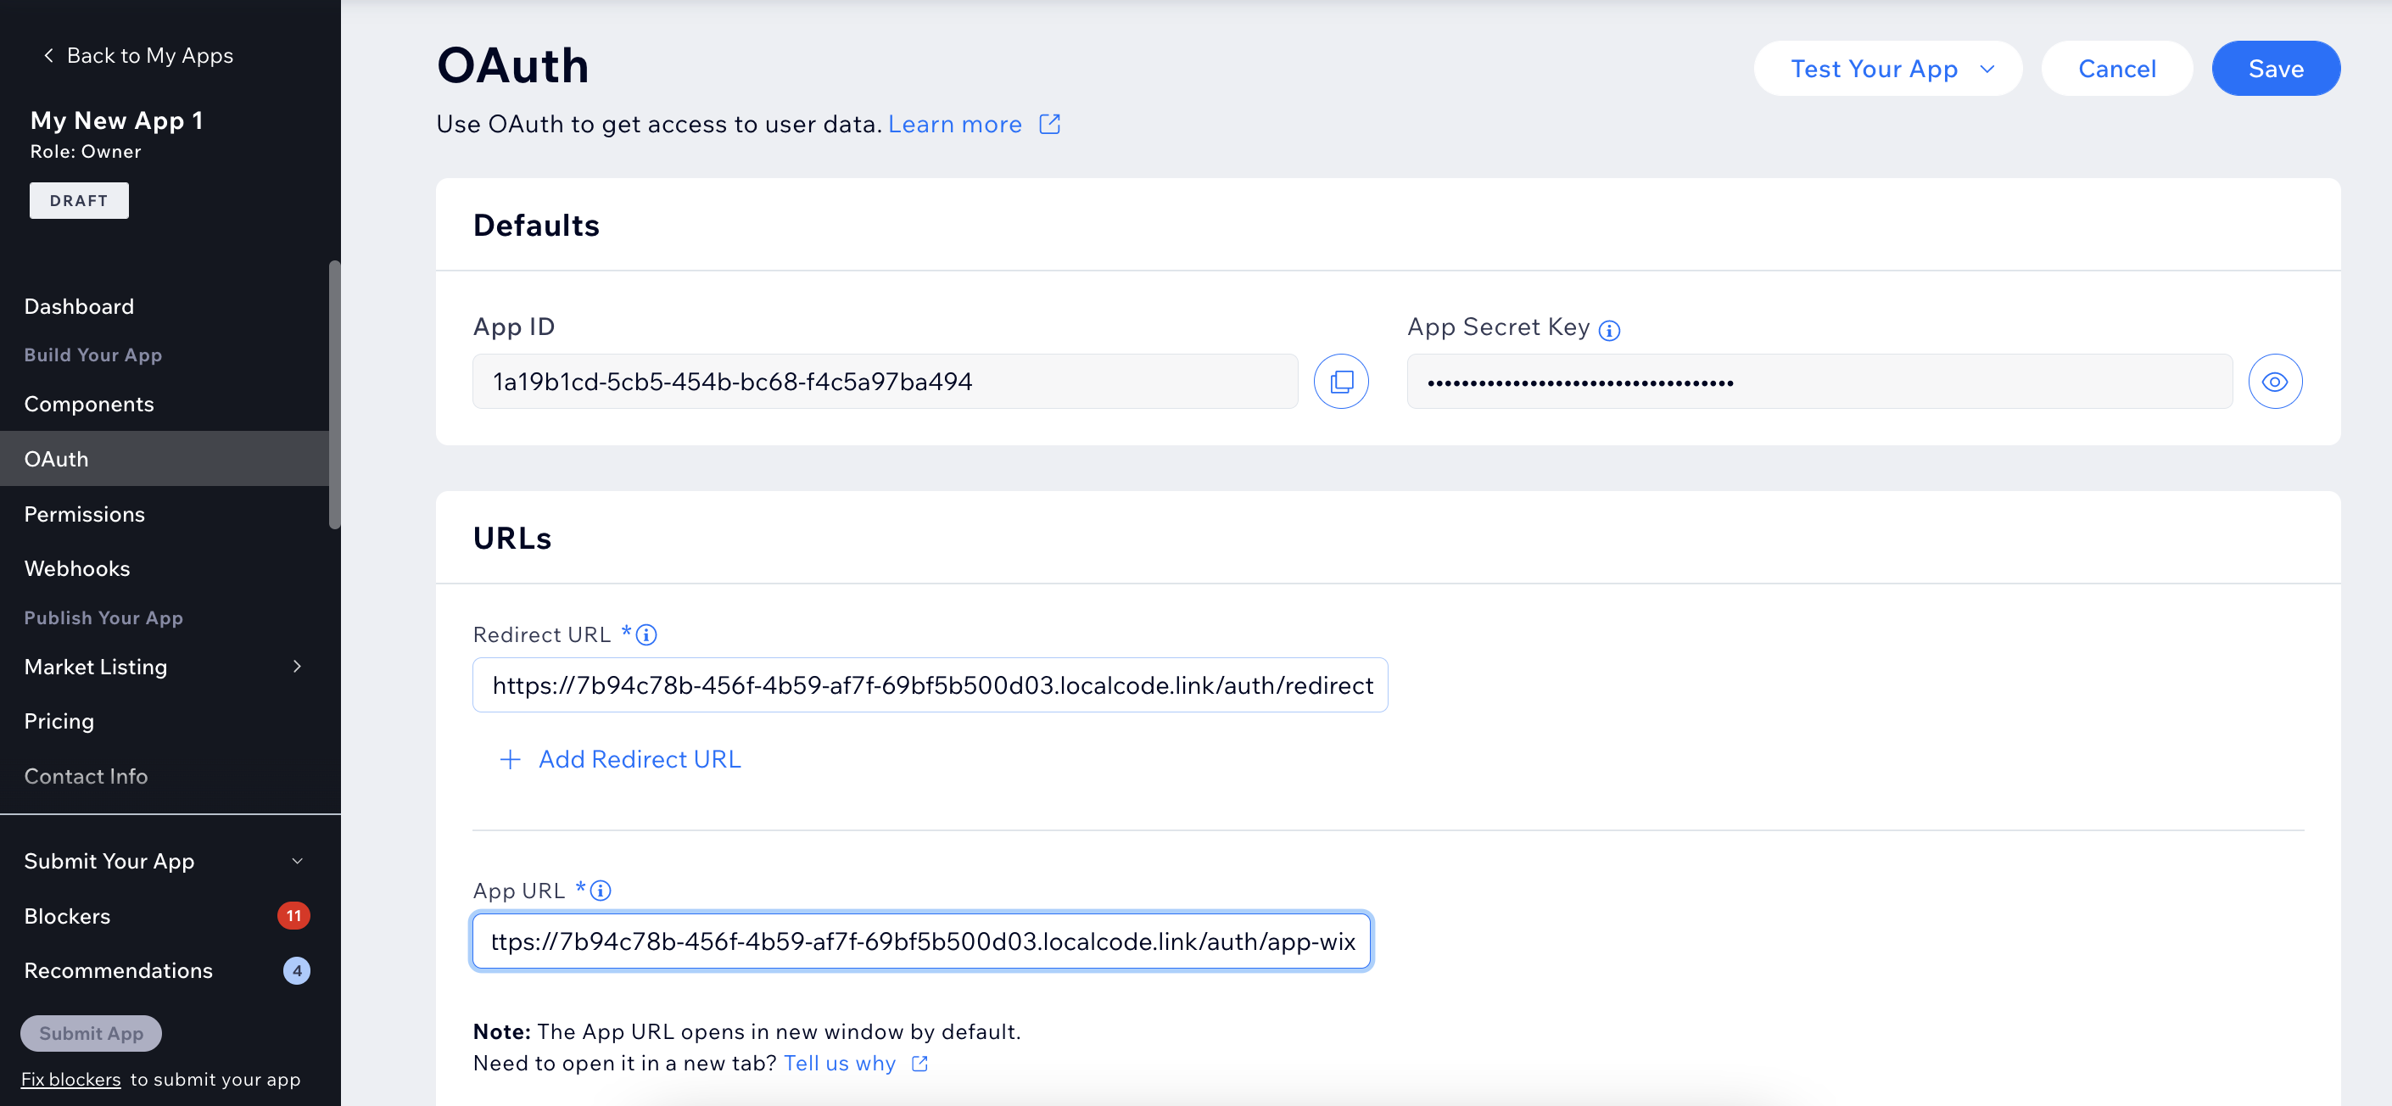
Task: Click into the App URL field
Action: pyautogui.click(x=921, y=941)
